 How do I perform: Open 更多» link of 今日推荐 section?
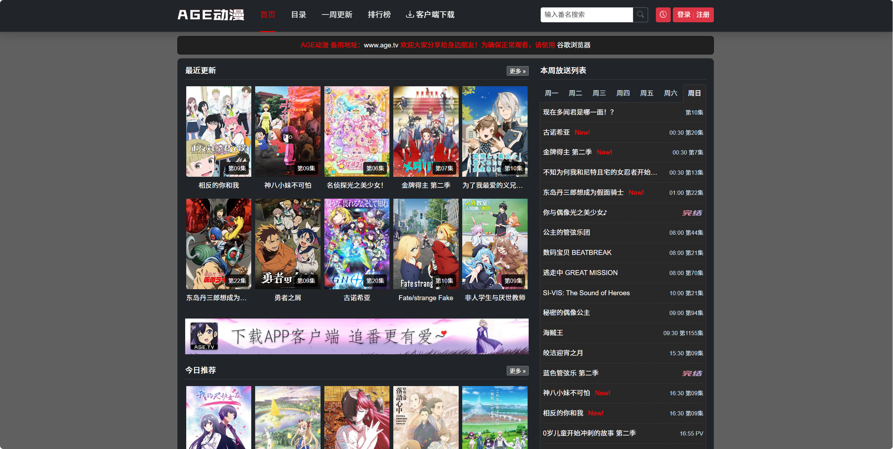pos(517,371)
